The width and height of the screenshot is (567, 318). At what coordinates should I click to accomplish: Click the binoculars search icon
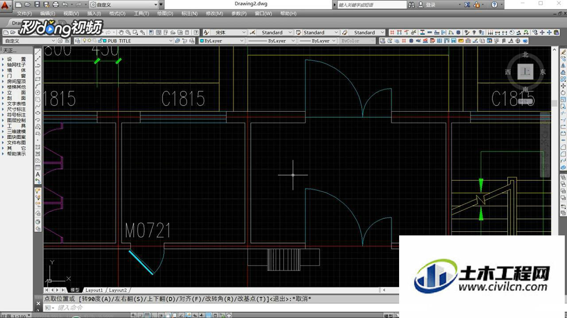(412, 4)
